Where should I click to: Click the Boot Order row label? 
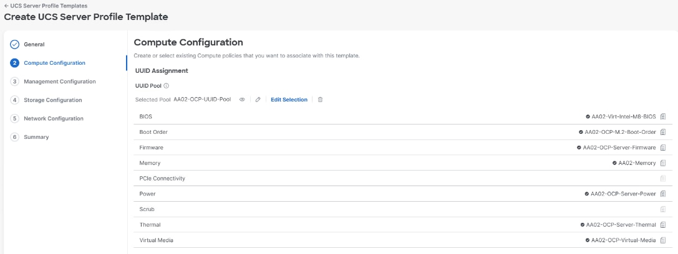point(153,132)
